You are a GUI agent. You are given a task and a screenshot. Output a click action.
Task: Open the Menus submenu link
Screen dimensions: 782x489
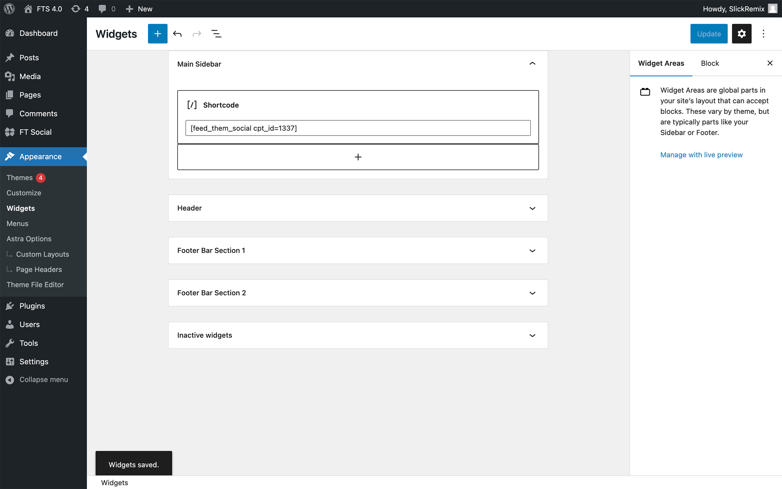[18, 223]
